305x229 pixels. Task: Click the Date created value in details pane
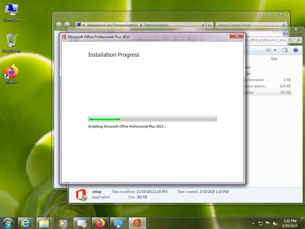214,192
